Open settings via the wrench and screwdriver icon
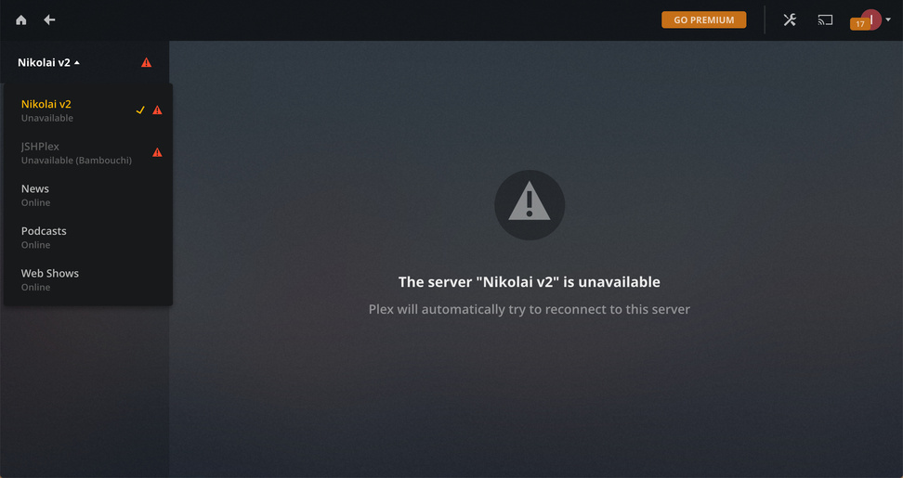 [790, 20]
